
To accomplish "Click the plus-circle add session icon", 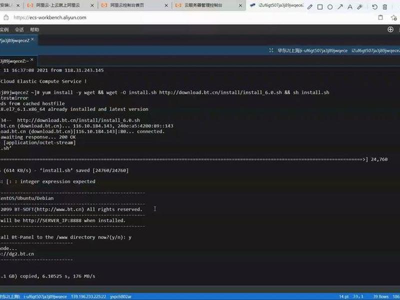I will (x=390, y=29).
